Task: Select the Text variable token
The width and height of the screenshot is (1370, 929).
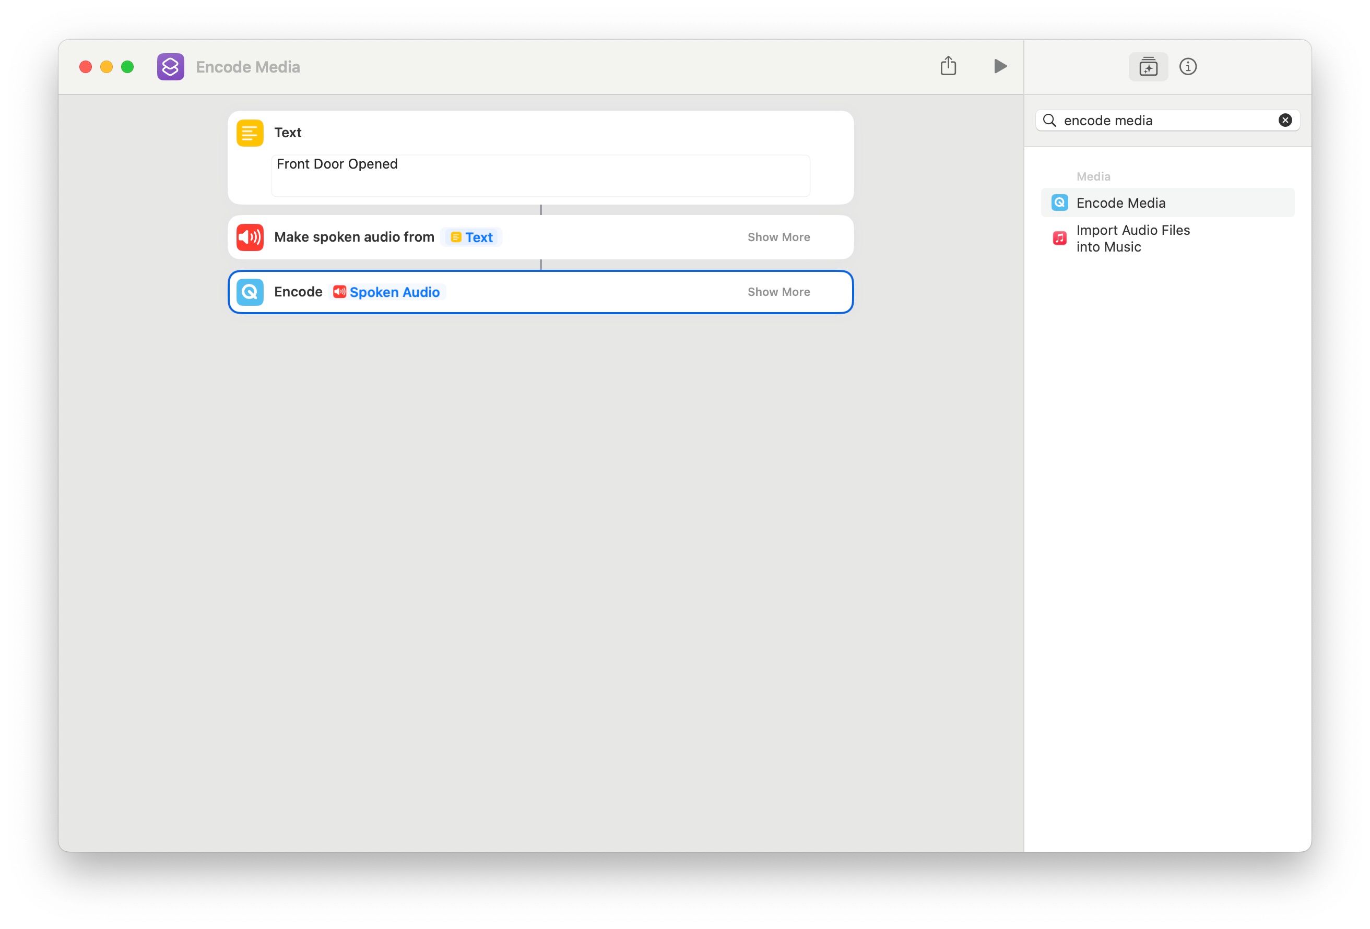Action: pyautogui.click(x=471, y=237)
